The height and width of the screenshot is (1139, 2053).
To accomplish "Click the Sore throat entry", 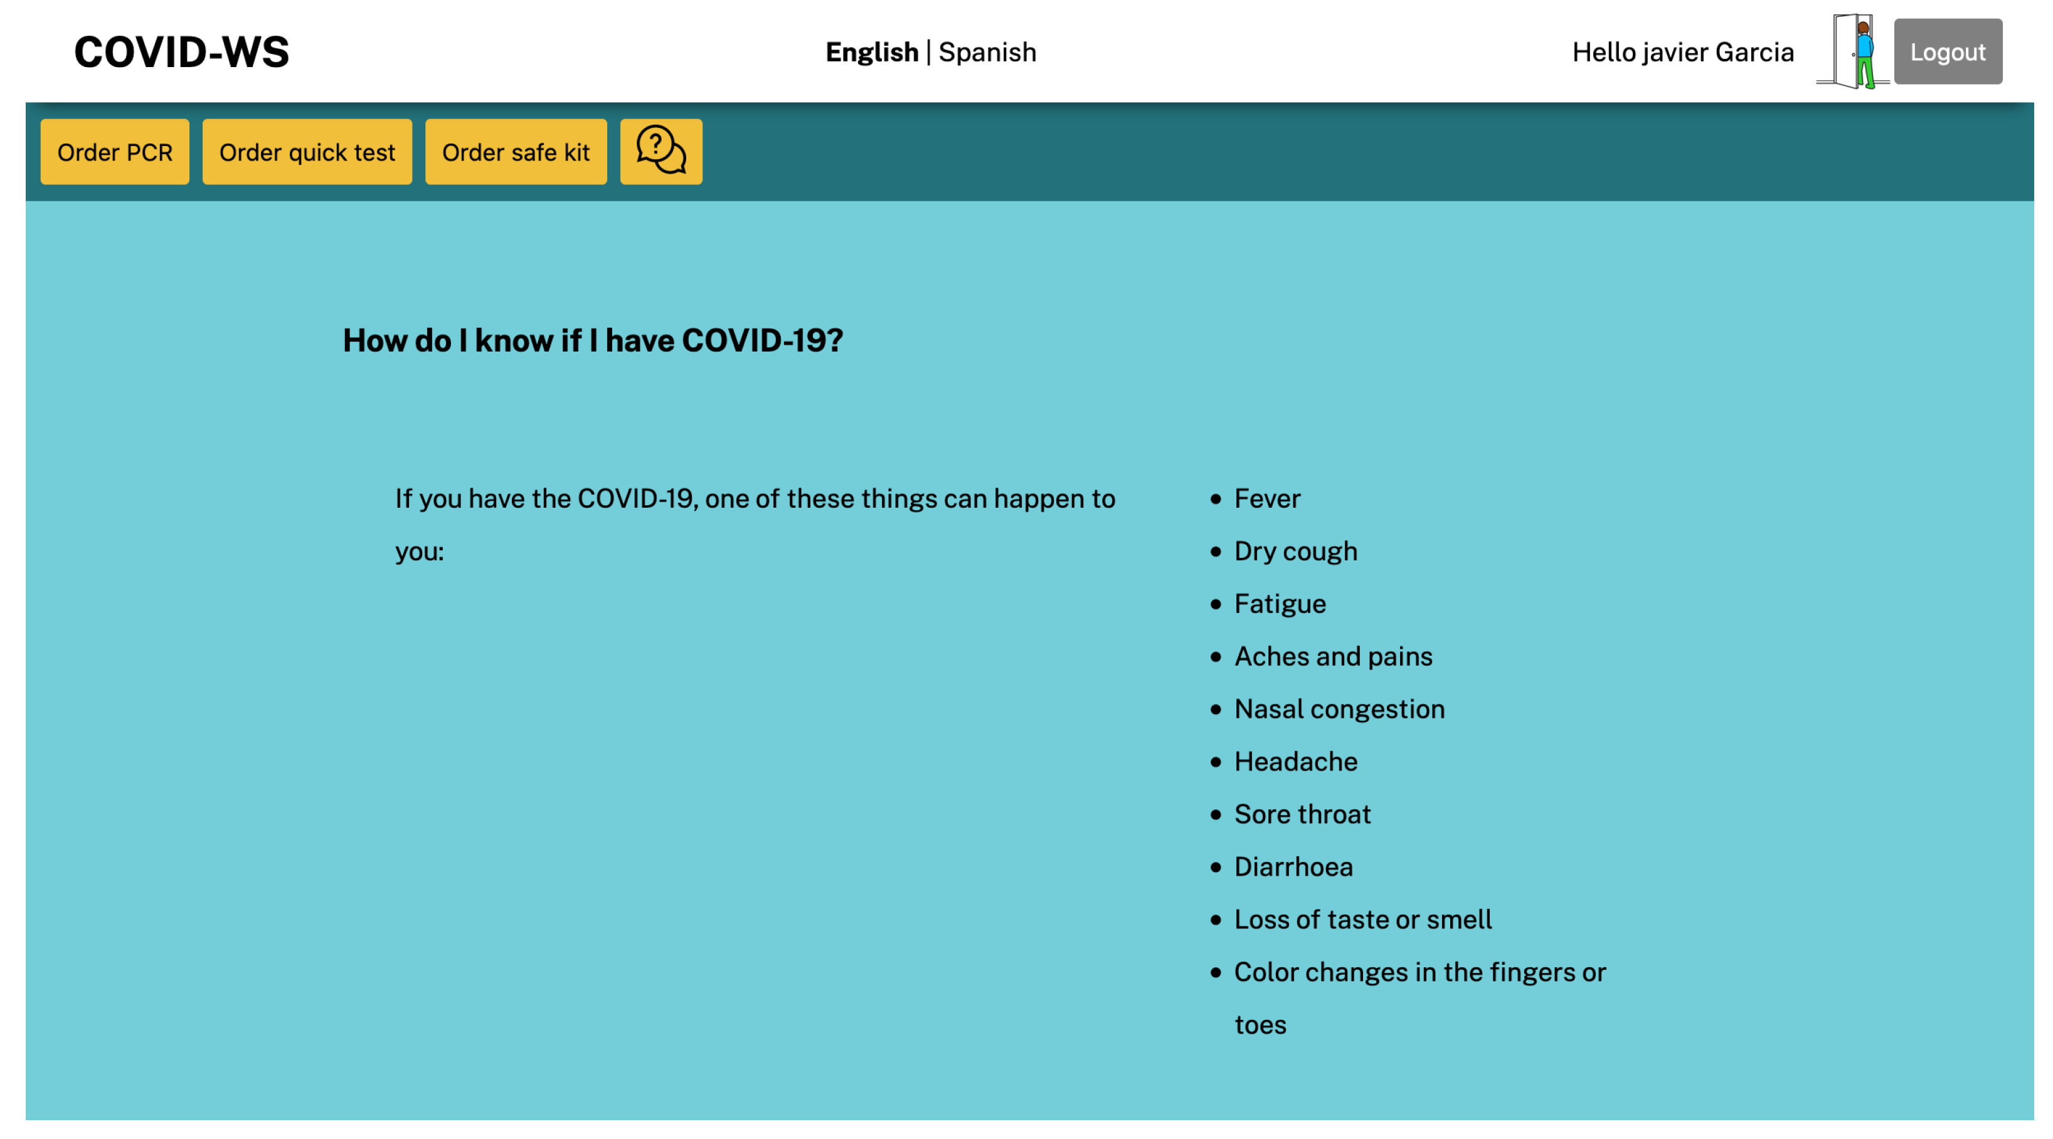I will pos(1302,814).
